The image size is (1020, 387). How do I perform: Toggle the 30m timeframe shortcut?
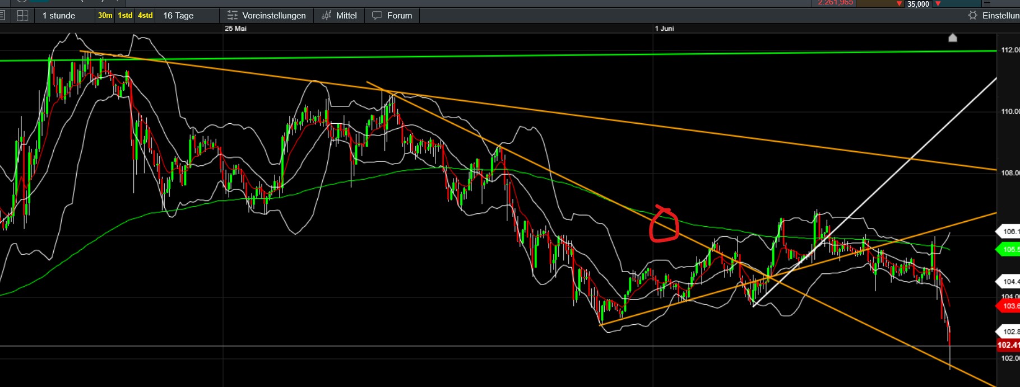click(105, 16)
